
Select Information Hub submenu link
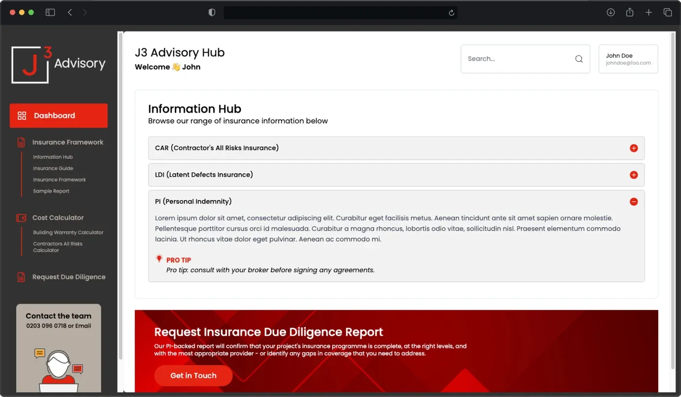pyautogui.click(x=53, y=157)
